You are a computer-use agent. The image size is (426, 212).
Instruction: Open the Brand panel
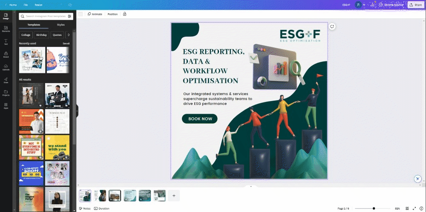click(x=6, y=55)
